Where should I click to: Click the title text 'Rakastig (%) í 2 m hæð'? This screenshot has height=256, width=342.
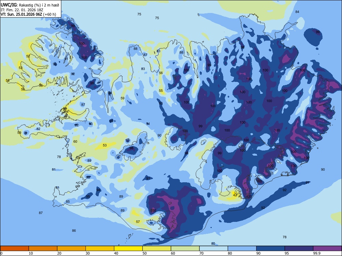point(38,5)
